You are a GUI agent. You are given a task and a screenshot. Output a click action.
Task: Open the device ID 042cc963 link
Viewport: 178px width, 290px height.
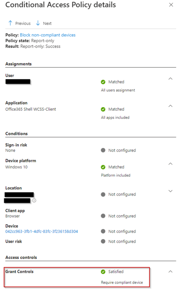pos(42,231)
